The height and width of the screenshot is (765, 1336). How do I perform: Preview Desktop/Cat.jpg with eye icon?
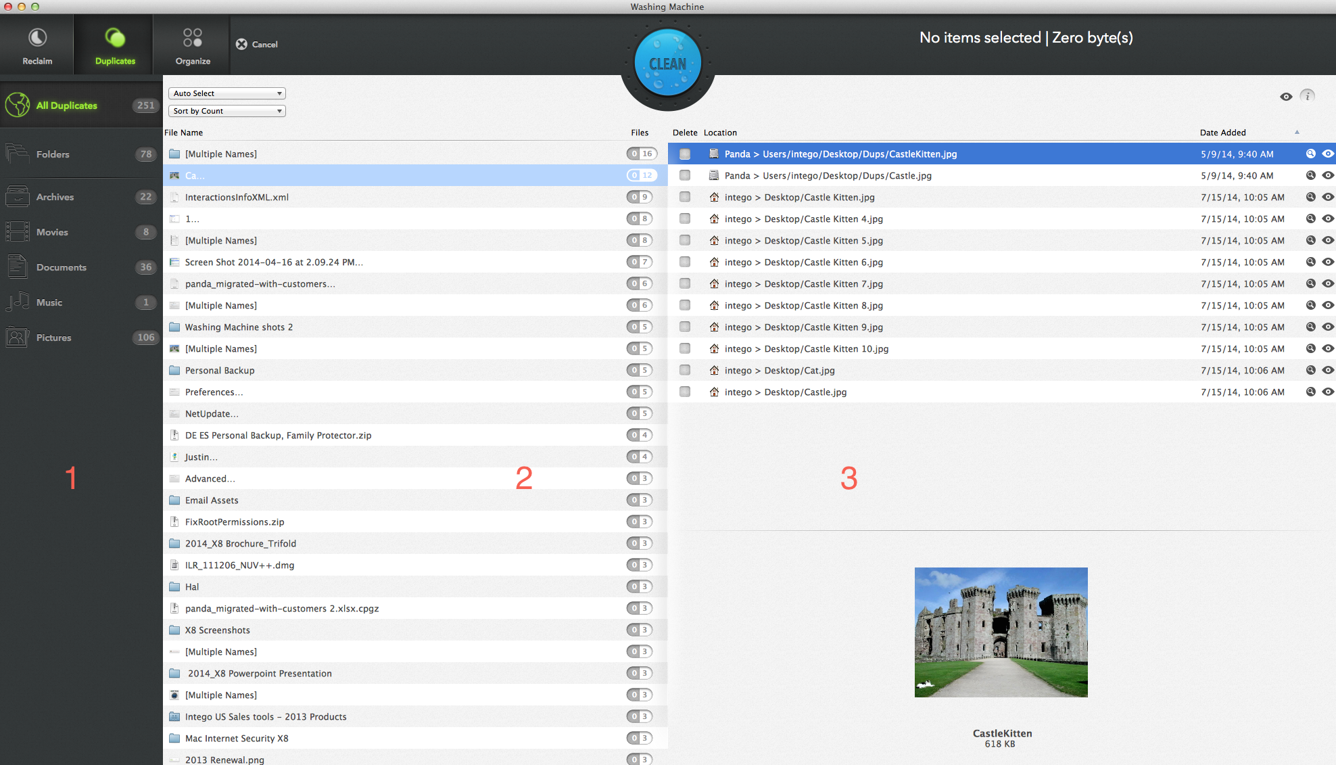click(x=1328, y=370)
